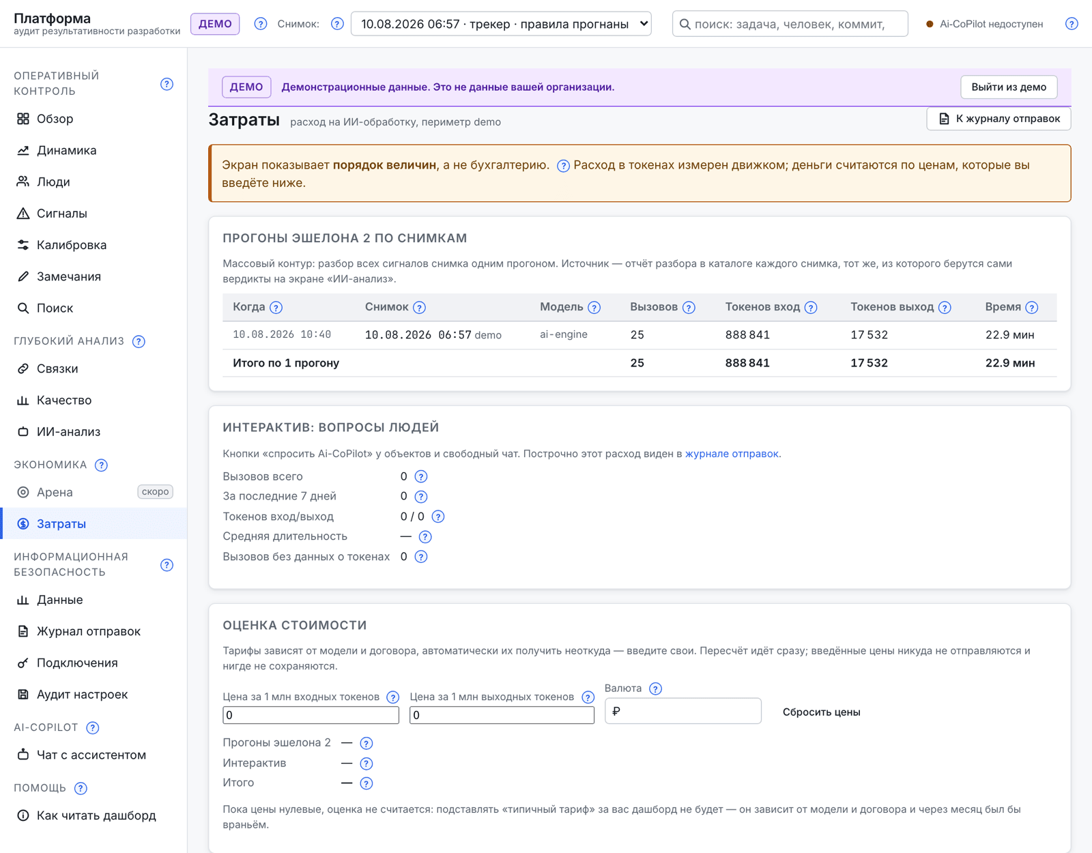The image size is (1092, 853).
Task: Click the ai-engine model cell
Action: coord(563,334)
